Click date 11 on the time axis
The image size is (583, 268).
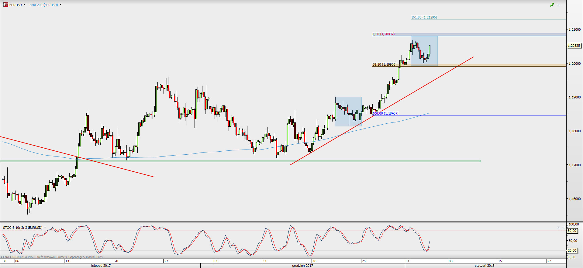point(265,261)
